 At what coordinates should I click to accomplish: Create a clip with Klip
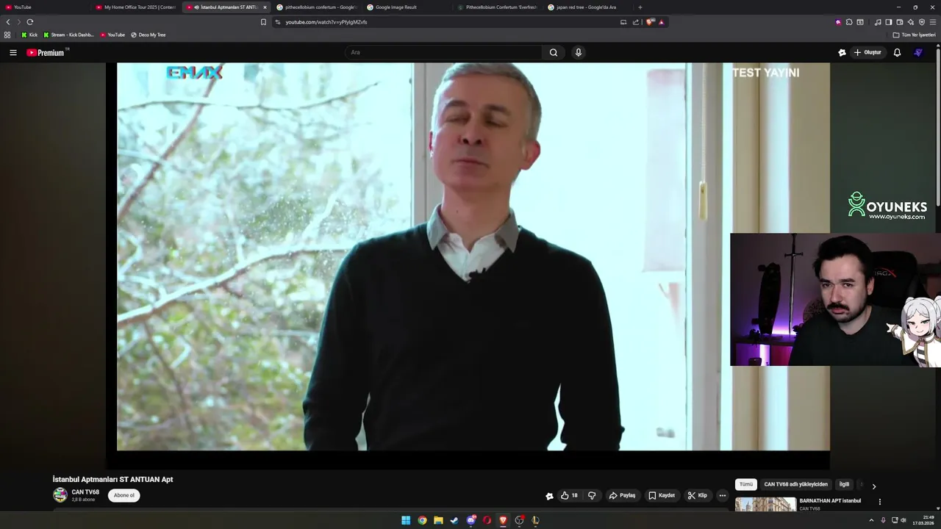698,495
